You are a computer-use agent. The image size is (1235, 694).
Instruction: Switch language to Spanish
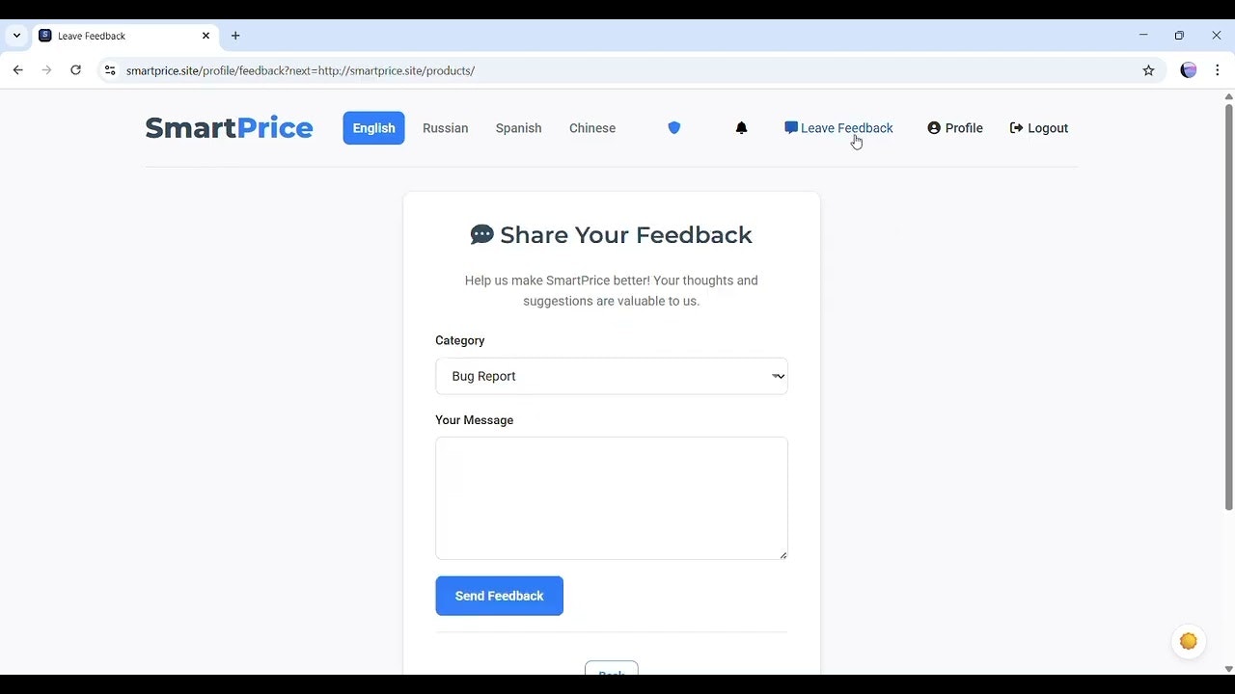click(518, 128)
